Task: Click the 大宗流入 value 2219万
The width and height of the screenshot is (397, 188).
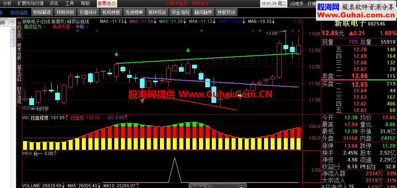Action: tap(374, 180)
